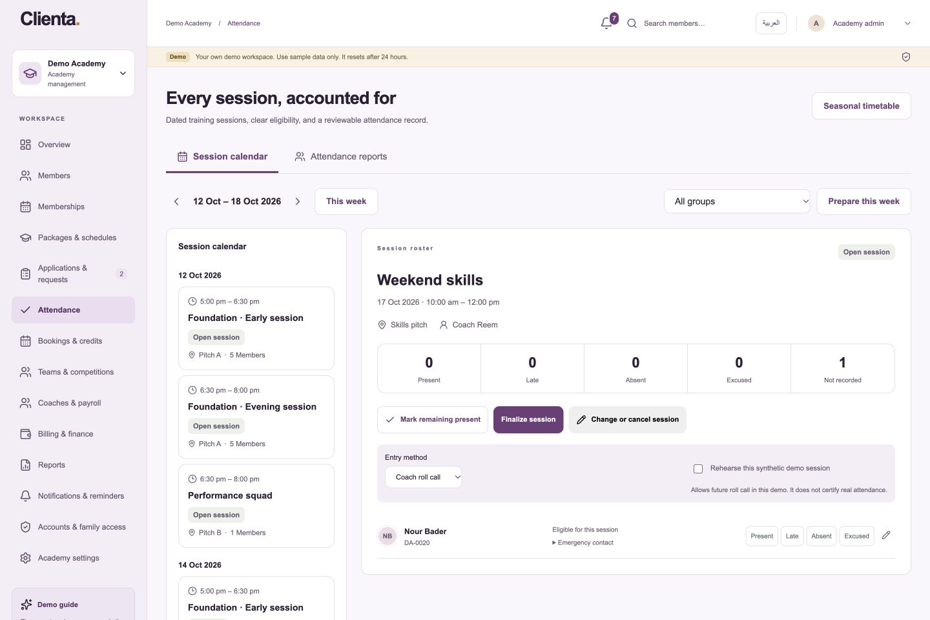Open the Seasonal timetable

[x=862, y=106]
